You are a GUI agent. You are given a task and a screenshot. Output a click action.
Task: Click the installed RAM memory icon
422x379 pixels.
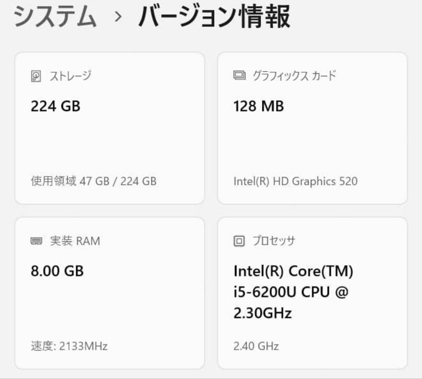pyautogui.click(x=36, y=241)
